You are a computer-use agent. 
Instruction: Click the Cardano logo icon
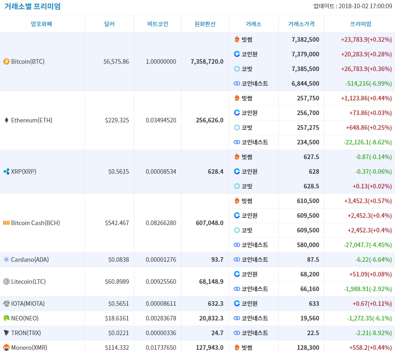6,259
